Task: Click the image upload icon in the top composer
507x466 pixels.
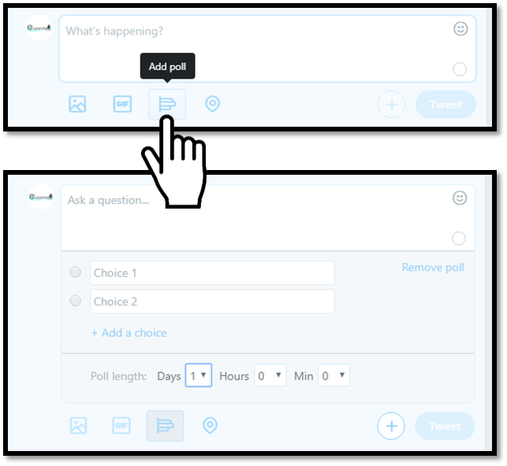Action: [77, 104]
